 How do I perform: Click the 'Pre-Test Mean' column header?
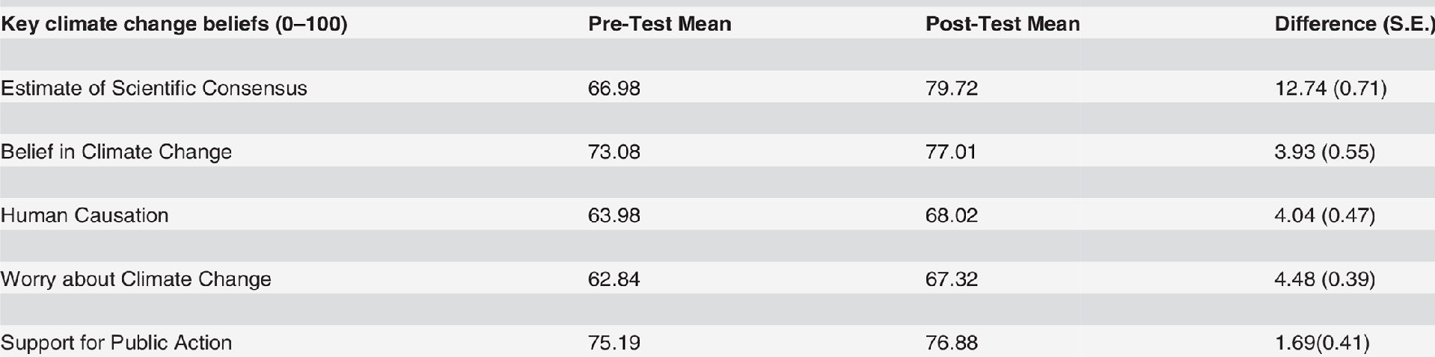coord(659,24)
